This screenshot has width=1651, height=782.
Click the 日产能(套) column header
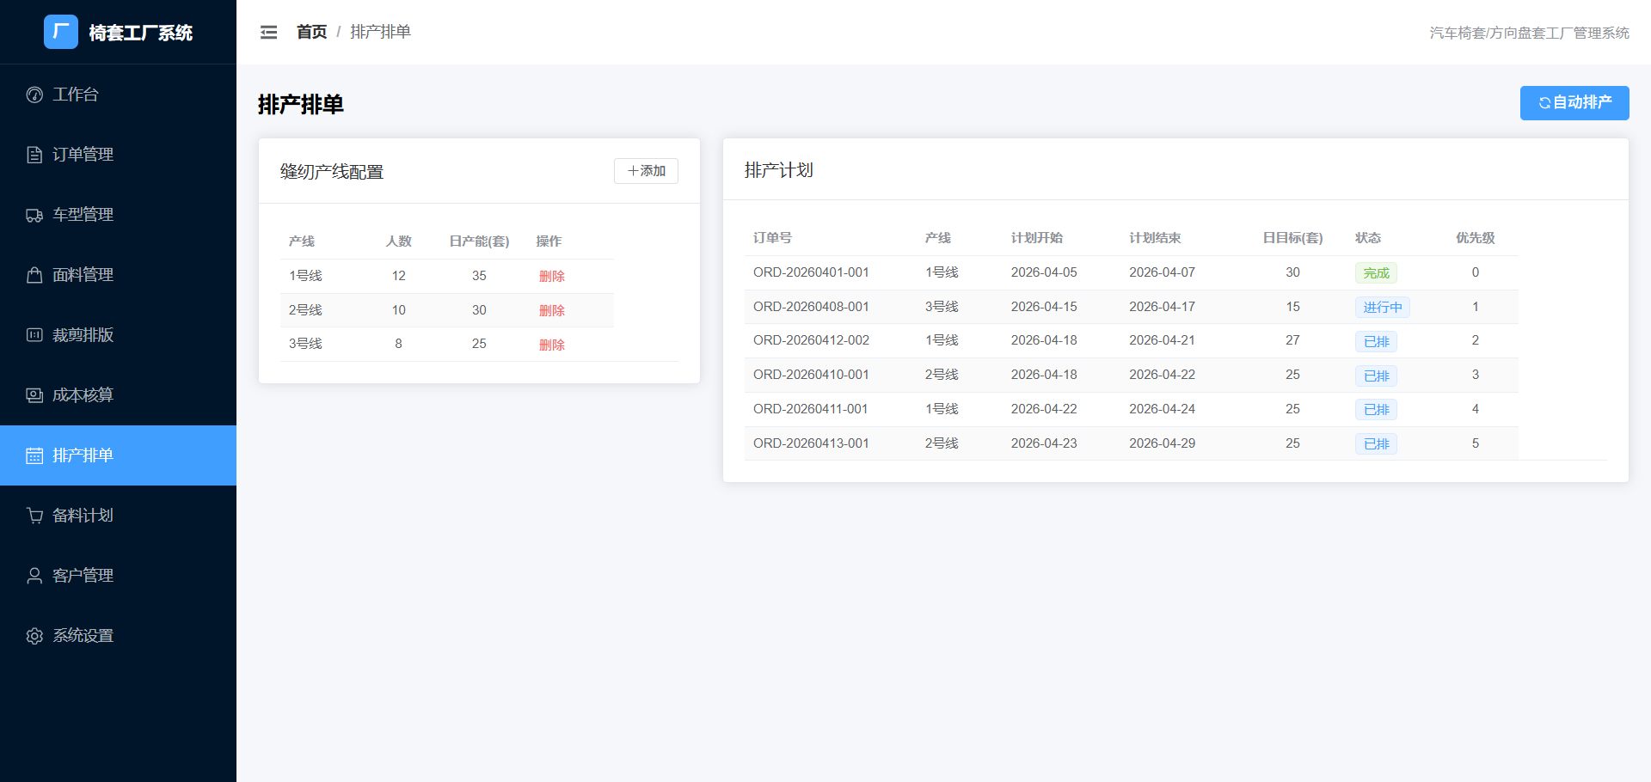pyautogui.click(x=479, y=241)
